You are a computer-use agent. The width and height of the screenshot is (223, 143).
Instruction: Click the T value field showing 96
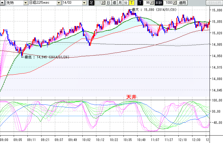pyautogui.click(x=147, y=3)
